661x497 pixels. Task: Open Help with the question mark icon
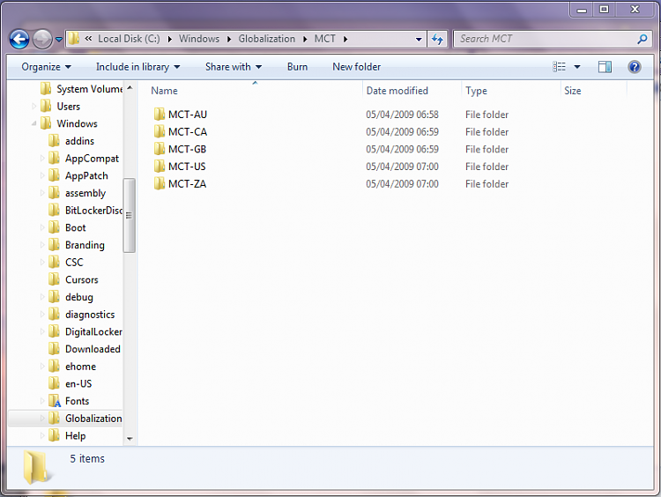pos(634,67)
